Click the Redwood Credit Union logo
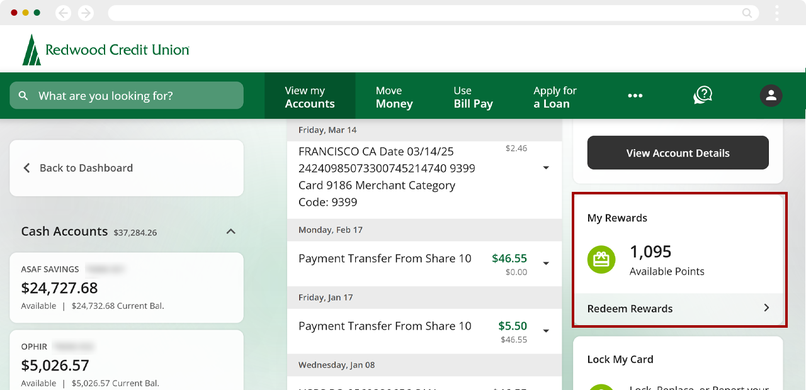Screen dimensions: 806x390 pyautogui.click(x=106, y=50)
